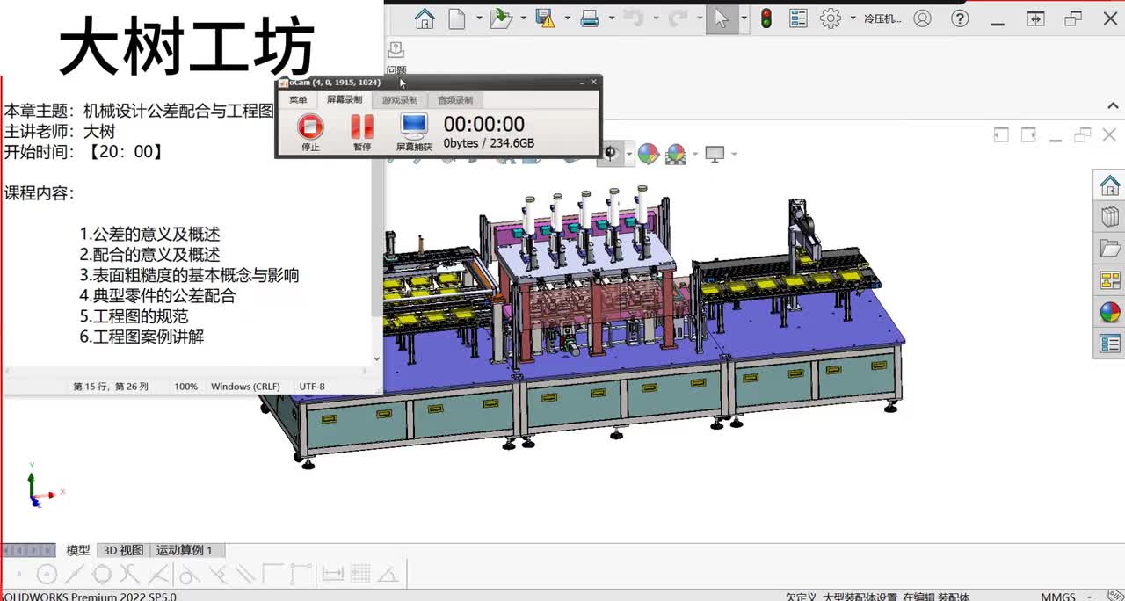Expand the New document dropdown arrow
Viewport: 1125px width, 601px height.
pos(479,18)
